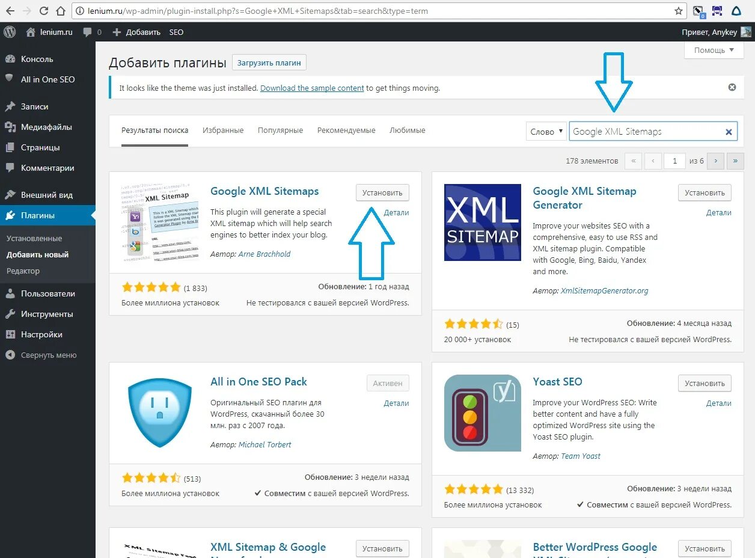Click the page number input in pagination
The height and width of the screenshot is (558, 755).
(x=674, y=161)
